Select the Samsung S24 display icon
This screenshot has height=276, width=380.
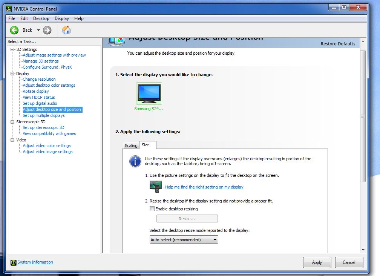149,94
